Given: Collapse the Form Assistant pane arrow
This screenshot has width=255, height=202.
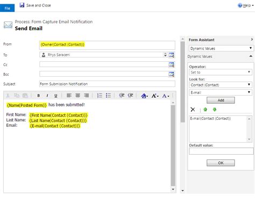Looking at the screenshot, I should tap(252, 39).
